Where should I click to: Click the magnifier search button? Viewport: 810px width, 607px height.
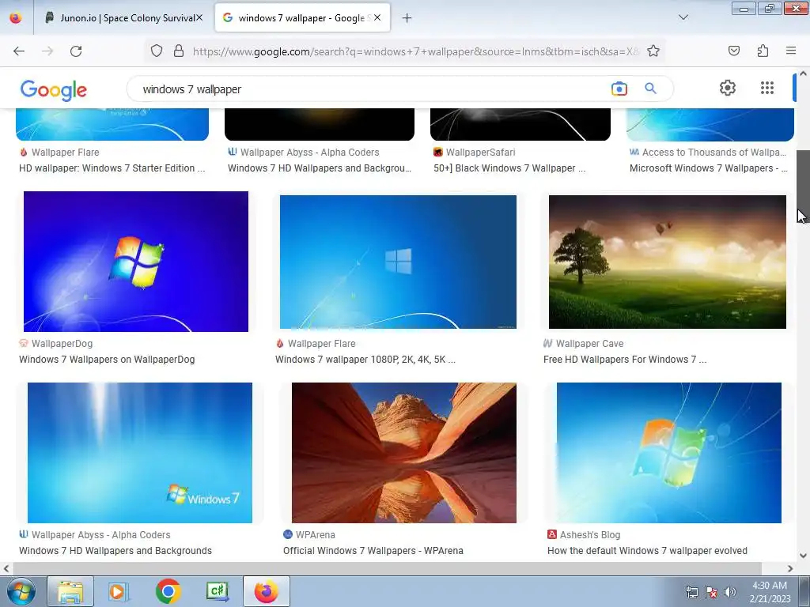coord(650,89)
